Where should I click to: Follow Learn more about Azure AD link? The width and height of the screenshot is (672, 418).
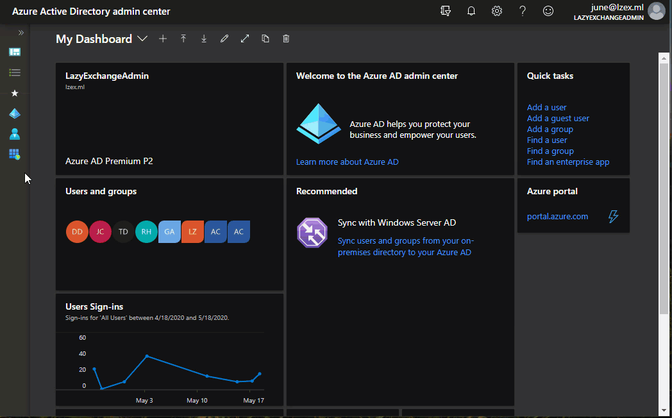[x=347, y=162]
